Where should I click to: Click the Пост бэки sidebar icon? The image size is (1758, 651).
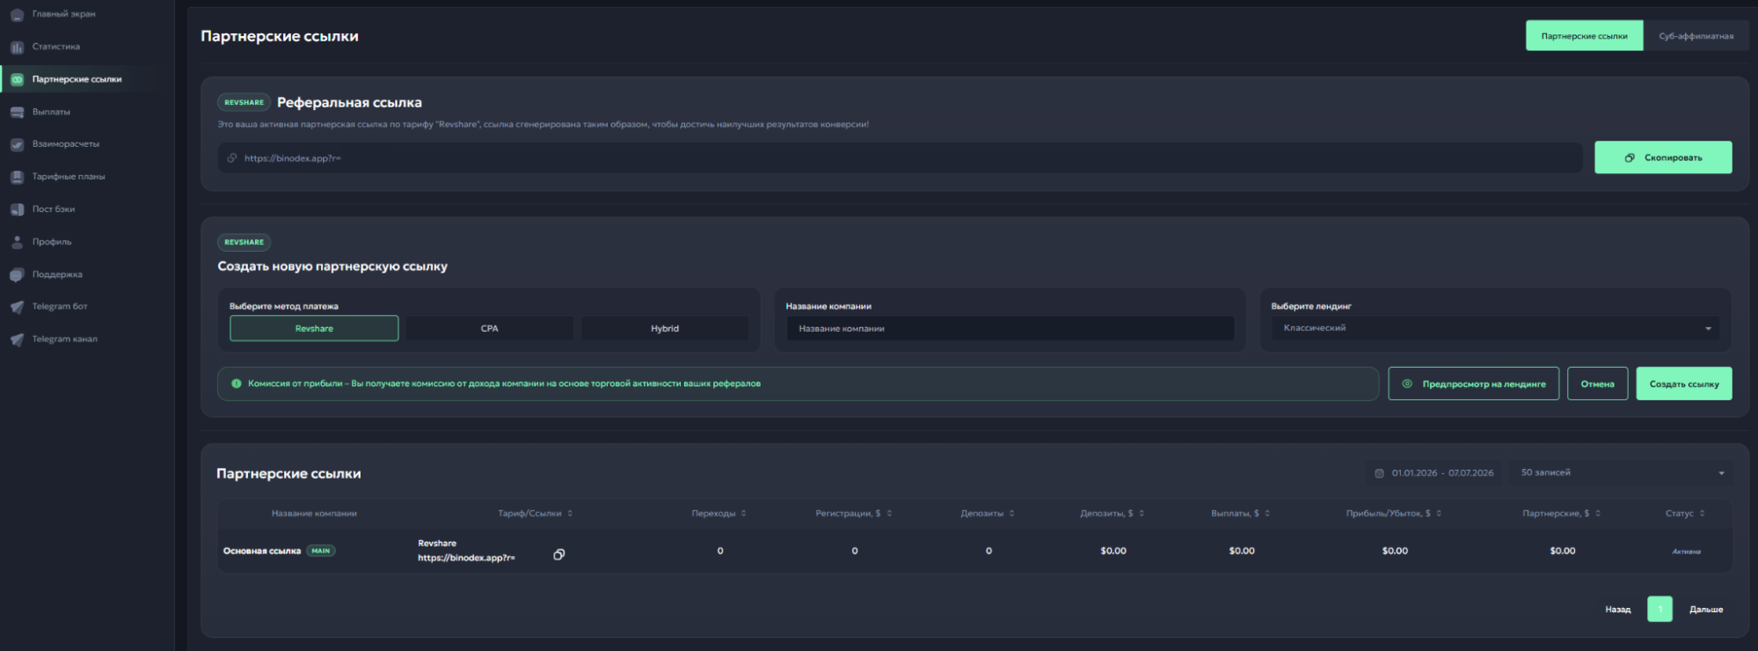tap(17, 209)
